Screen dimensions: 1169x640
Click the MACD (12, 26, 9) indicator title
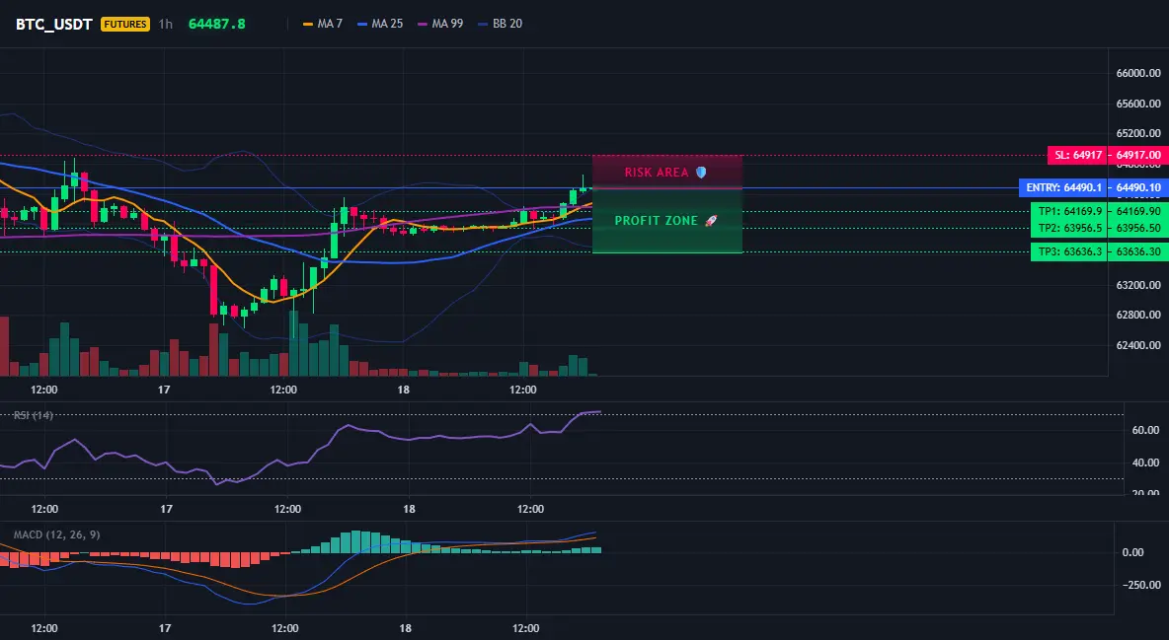pos(56,534)
